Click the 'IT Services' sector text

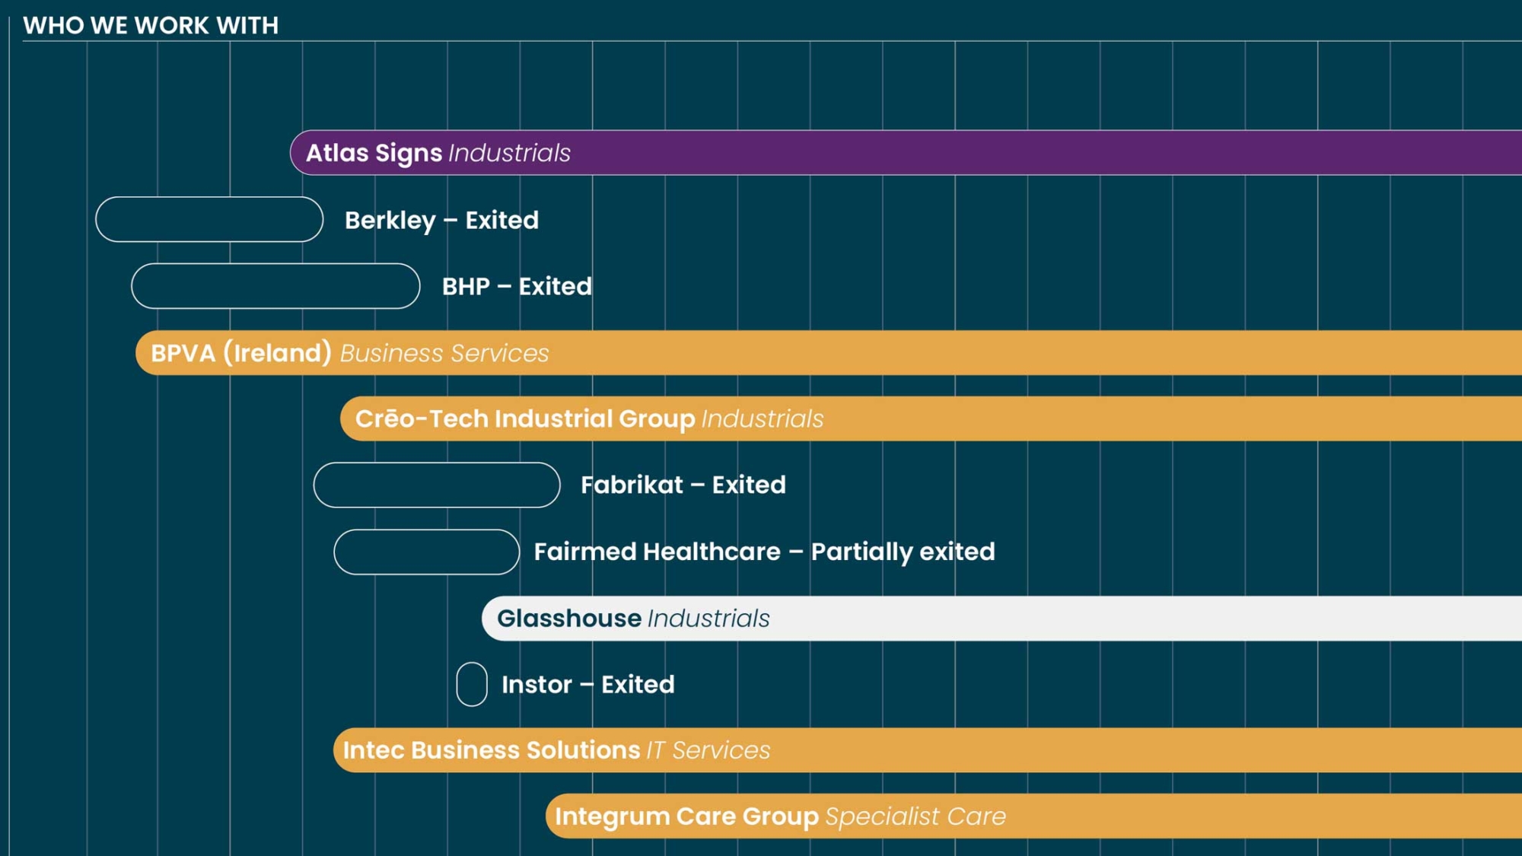(x=708, y=750)
